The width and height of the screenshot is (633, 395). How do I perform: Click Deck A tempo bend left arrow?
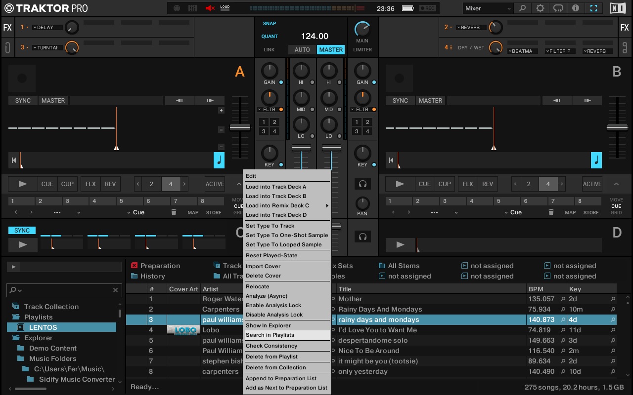pyautogui.click(x=180, y=100)
